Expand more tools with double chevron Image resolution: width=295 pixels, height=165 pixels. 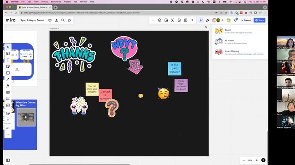click(x=8, y=120)
